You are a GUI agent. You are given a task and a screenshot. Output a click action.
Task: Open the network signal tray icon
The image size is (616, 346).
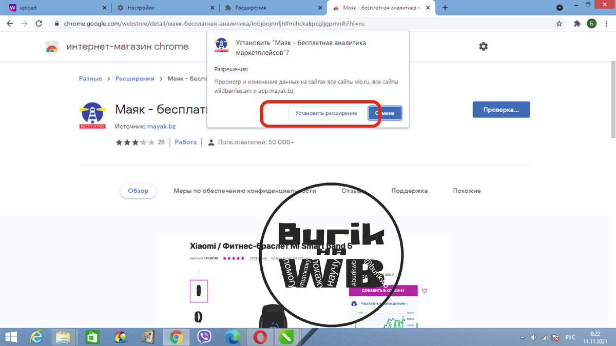pyautogui.click(x=545, y=337)
